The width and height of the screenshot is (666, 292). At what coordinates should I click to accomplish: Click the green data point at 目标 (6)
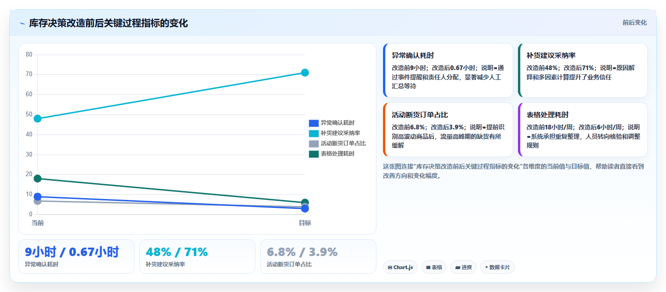(x=305, y=203)
